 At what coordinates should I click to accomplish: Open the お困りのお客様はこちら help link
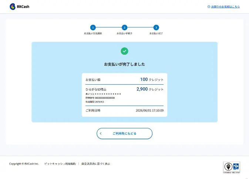click(225, 7)
